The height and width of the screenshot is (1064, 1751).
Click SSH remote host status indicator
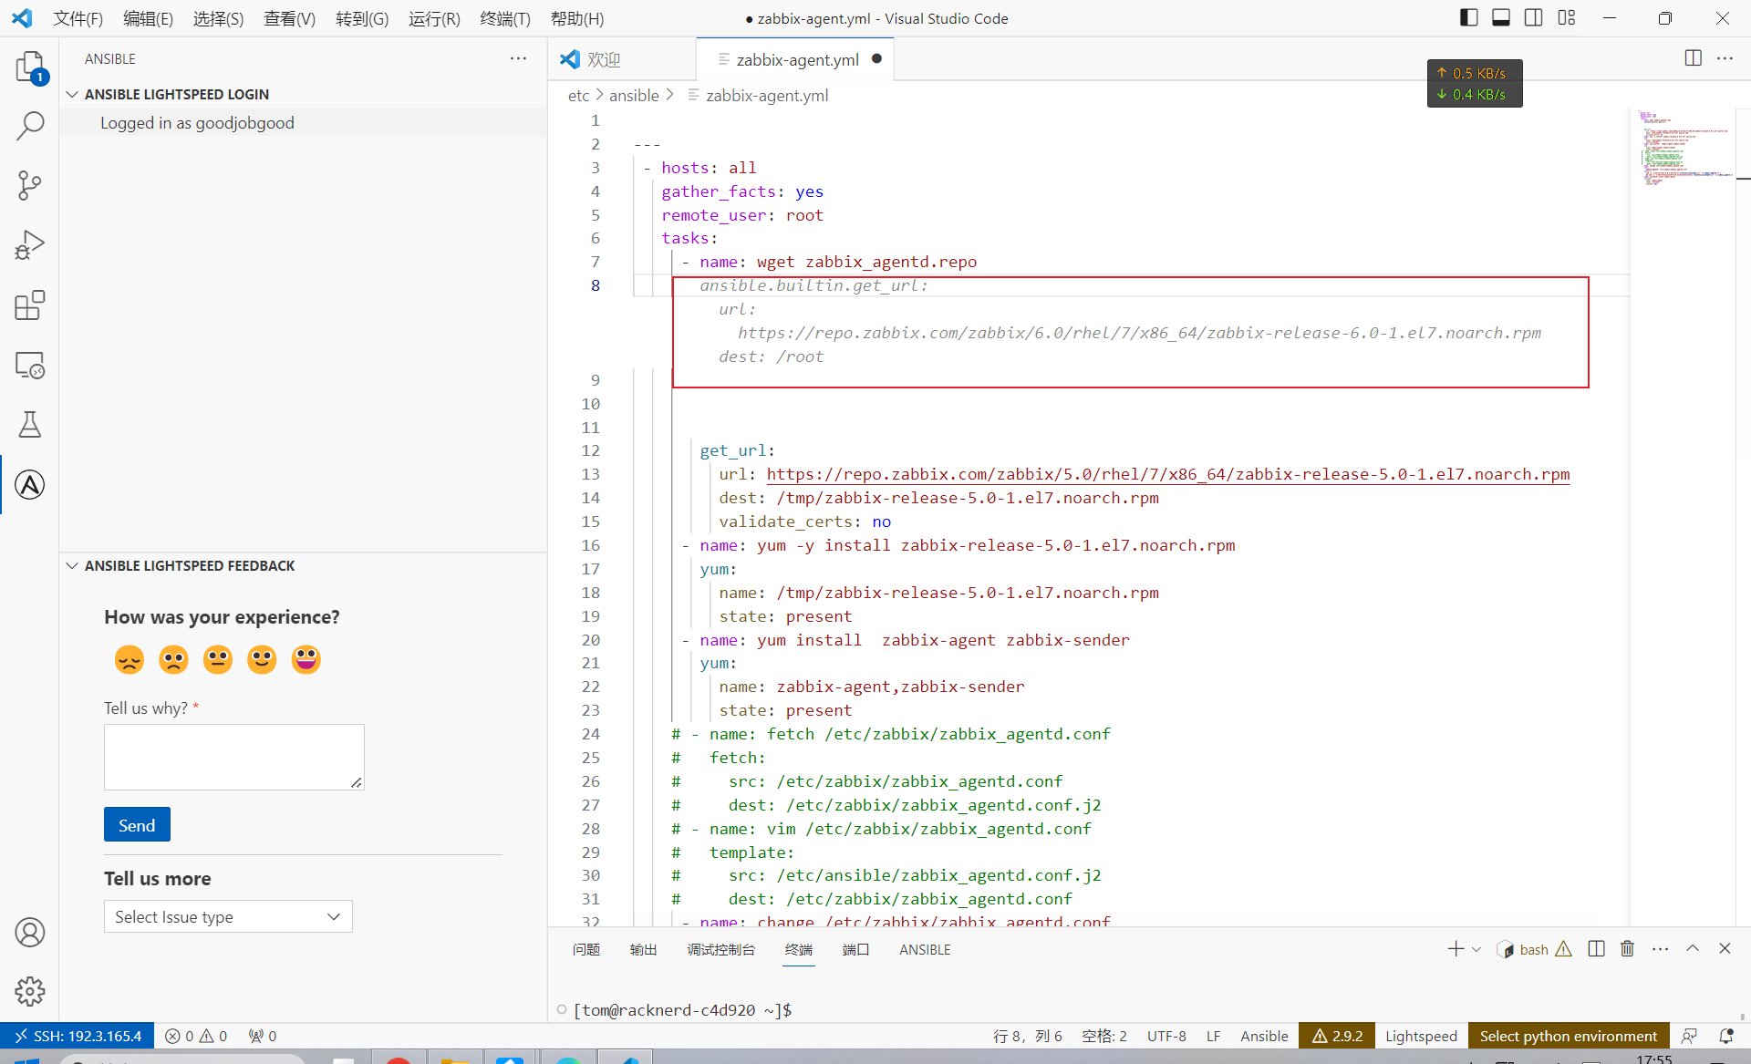(x=78, y=1036)
